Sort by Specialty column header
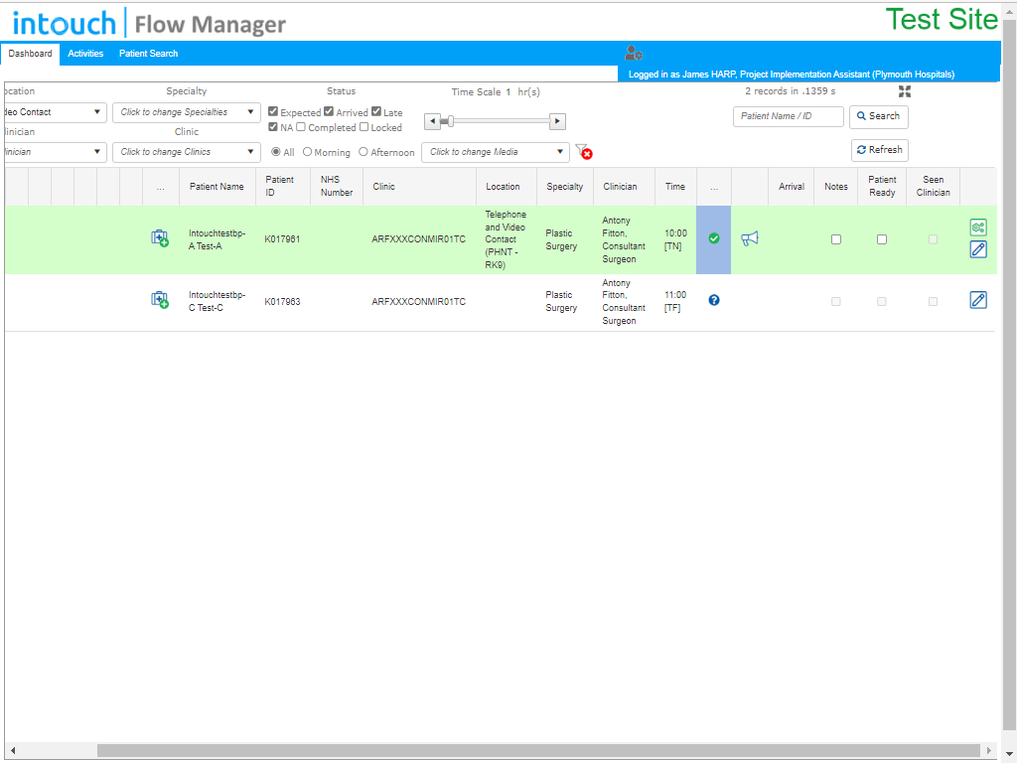 tap(564, 186)
